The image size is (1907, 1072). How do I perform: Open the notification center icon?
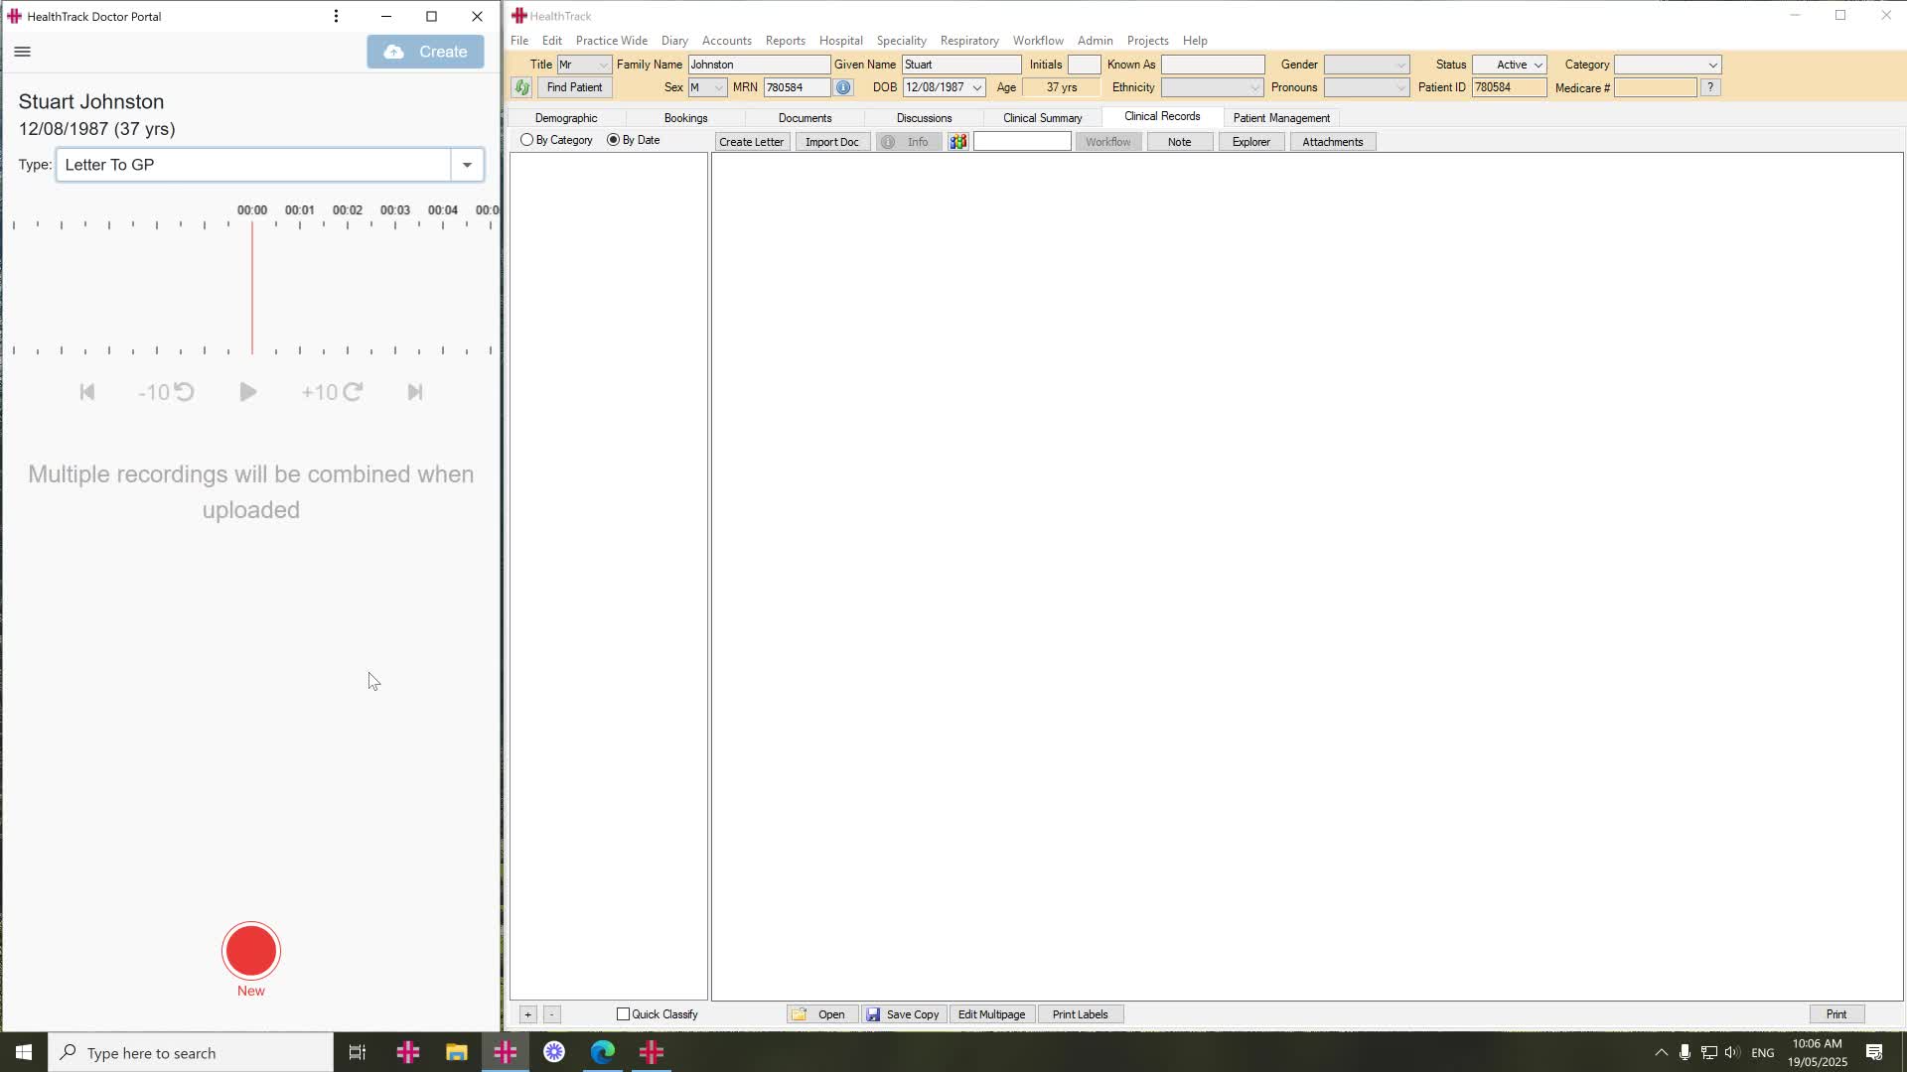click(1874, 1052)
